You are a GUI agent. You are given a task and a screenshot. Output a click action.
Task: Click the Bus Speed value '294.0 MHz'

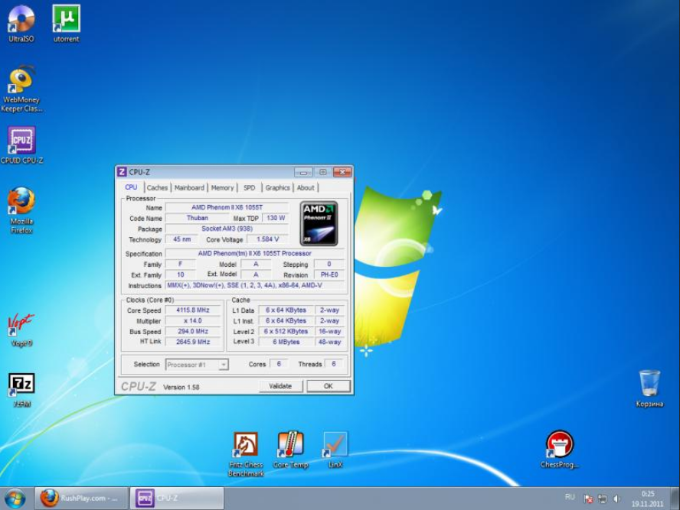(x=192, y=331)
